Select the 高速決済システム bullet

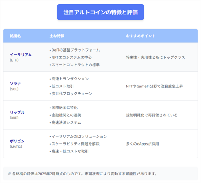(x=65, y=122)
